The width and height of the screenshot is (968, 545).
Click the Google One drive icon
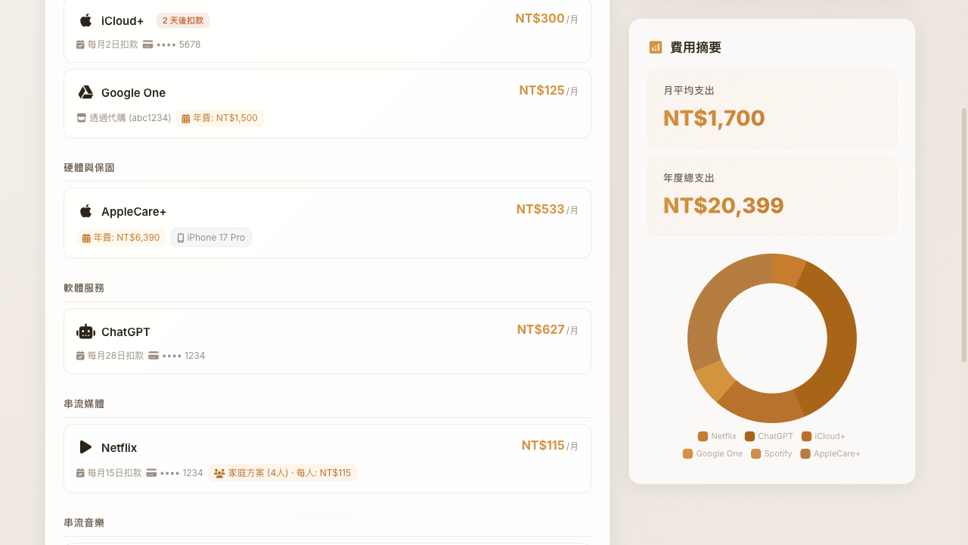(x=85, y=92)
